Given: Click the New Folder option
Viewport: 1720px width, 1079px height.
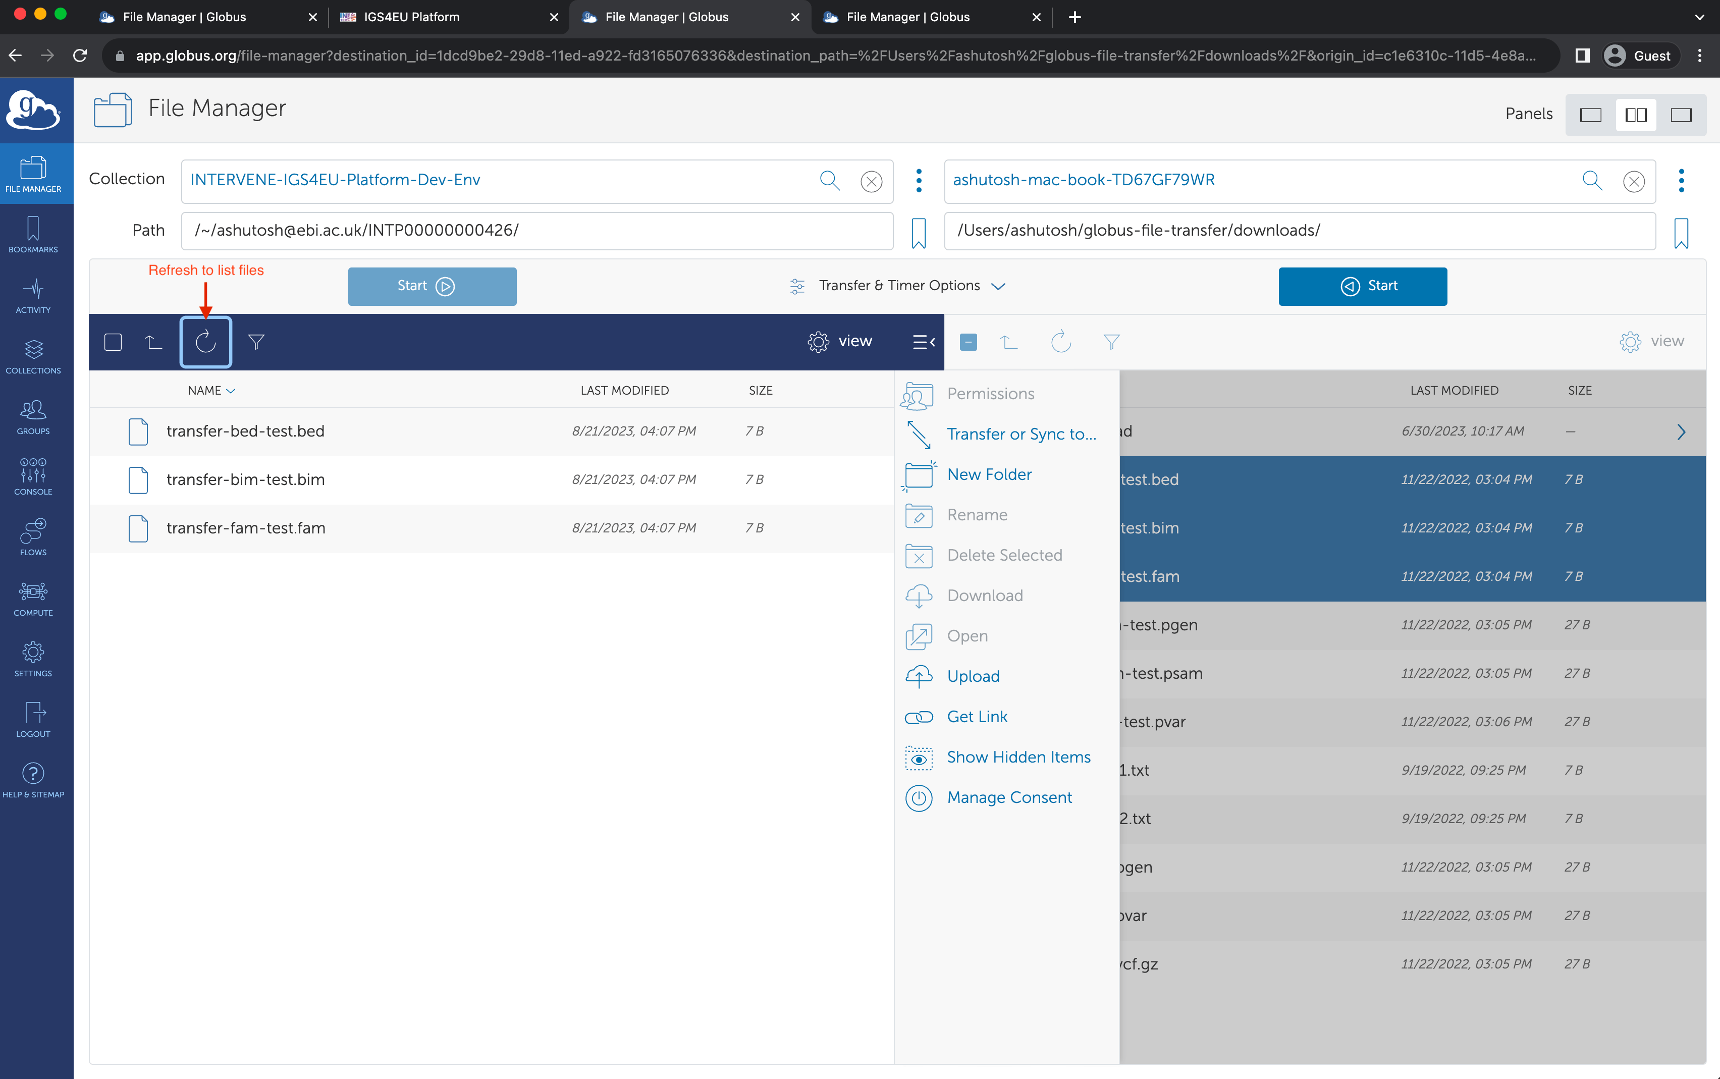Looking at the screenshot, I should click(989, 474).
